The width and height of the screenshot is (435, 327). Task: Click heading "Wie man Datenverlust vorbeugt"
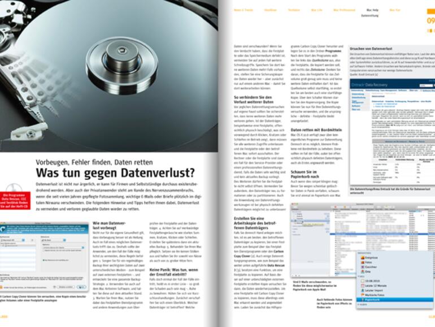(x=109, y=225)
